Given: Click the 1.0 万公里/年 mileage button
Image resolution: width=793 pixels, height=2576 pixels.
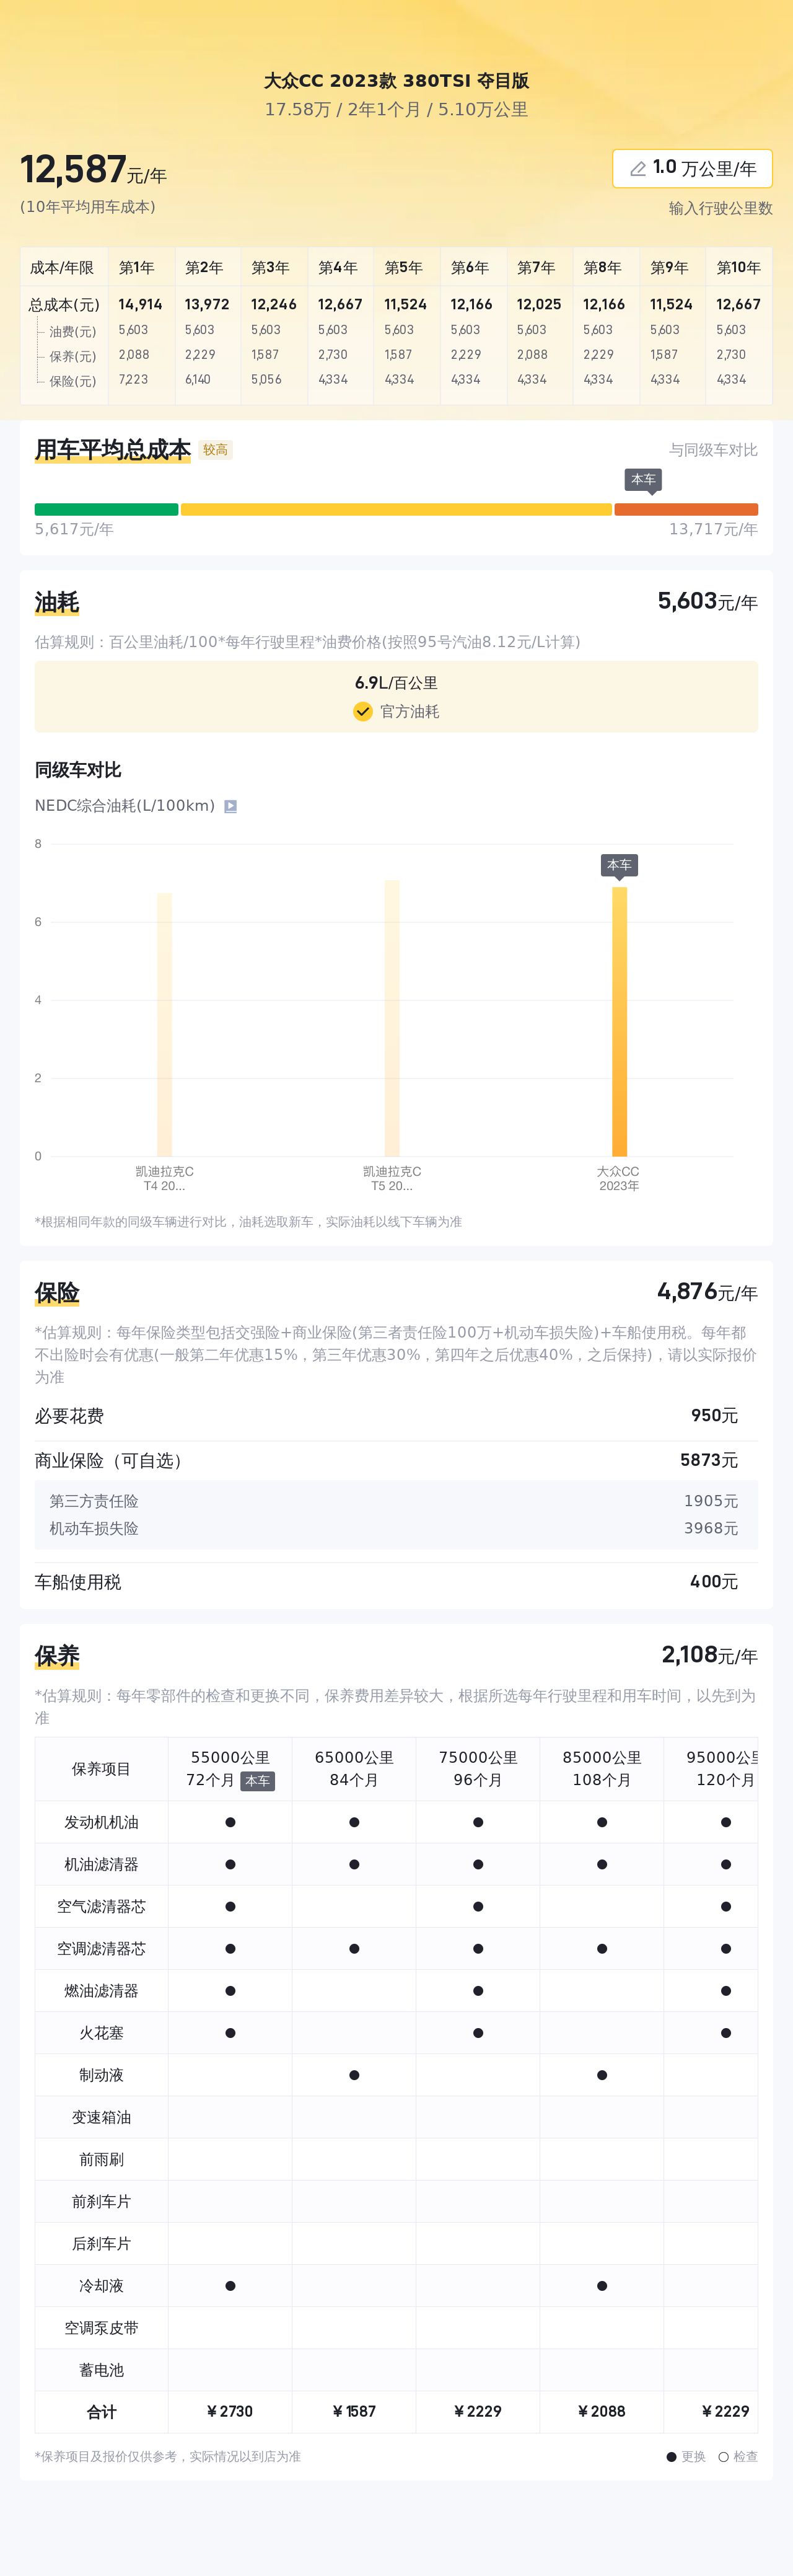Looking at the screenshot, I should [x=692, y=169].
